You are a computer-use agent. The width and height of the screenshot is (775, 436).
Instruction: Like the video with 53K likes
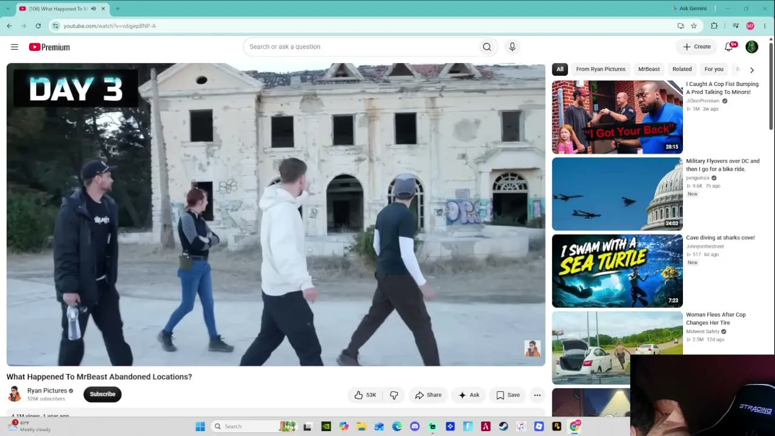click(365, 395)
